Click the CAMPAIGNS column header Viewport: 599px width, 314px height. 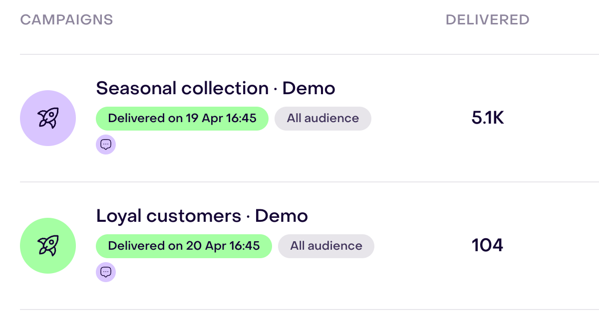[x=66, y=20]
